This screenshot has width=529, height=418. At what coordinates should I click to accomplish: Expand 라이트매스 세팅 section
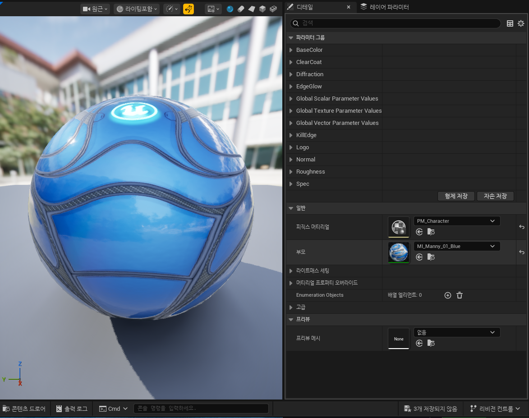coord(291,271)
